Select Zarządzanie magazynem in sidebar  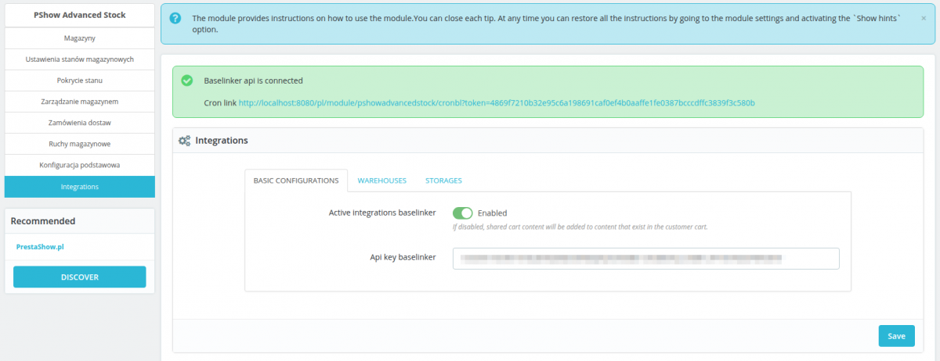(80, 102)
